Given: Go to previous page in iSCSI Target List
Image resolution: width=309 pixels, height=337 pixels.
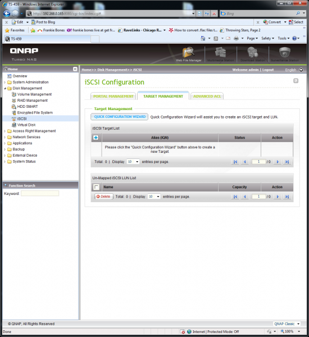Looking at the screenshot, I should (x=245, y=162).
